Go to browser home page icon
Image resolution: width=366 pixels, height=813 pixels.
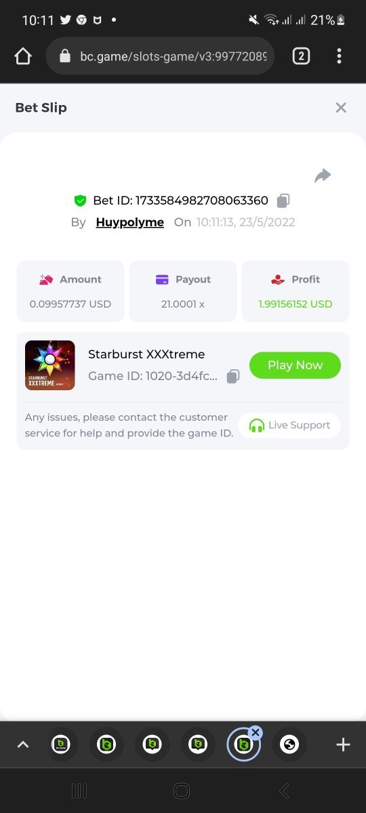click(x=23, y=56)
